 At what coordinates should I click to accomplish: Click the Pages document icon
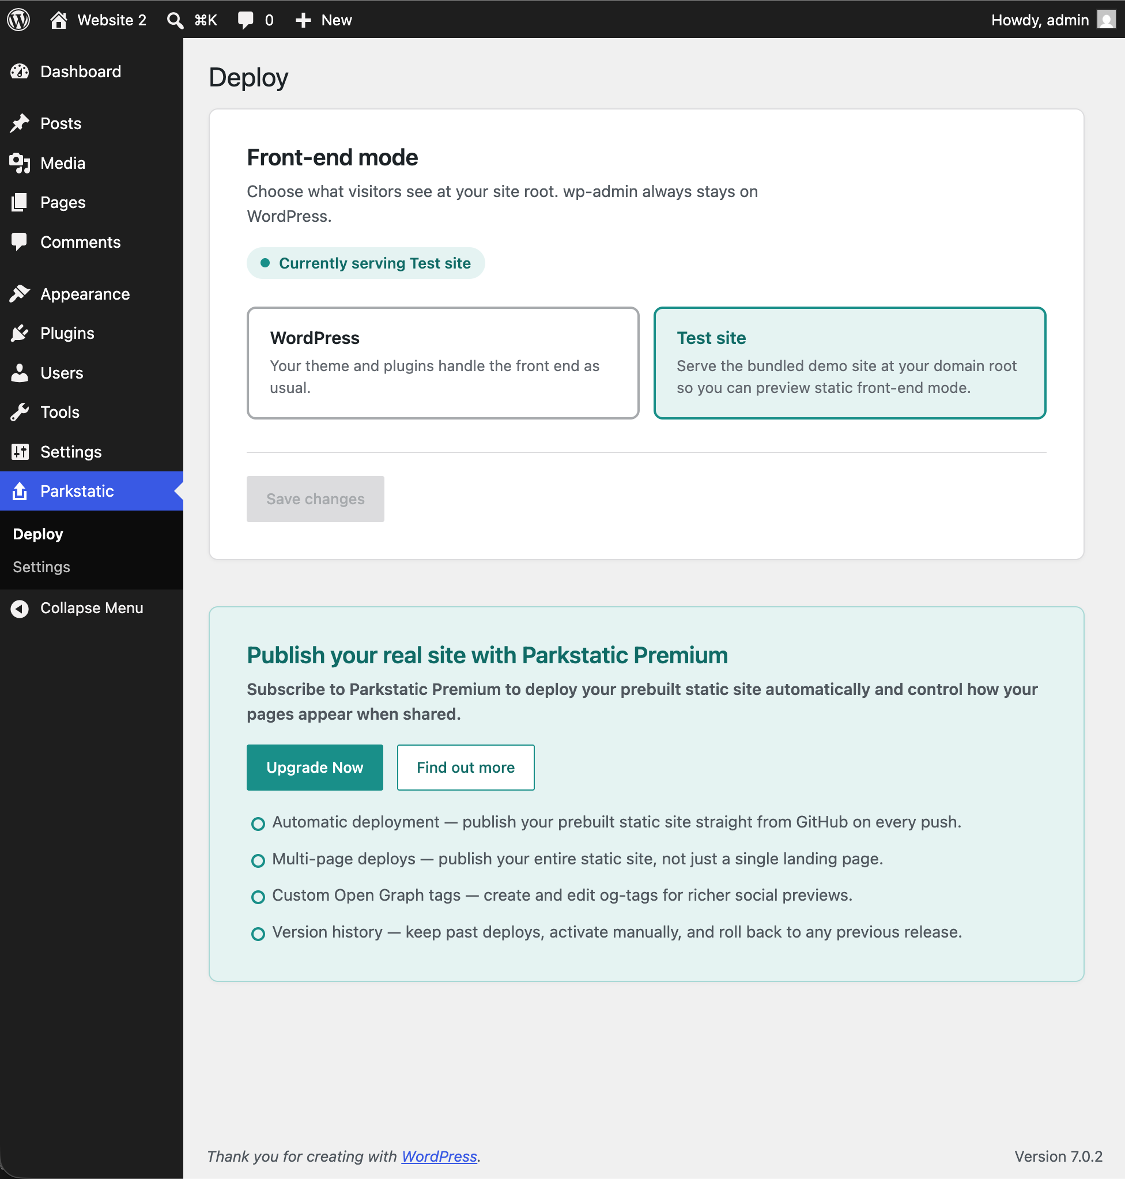coord(20,203)
